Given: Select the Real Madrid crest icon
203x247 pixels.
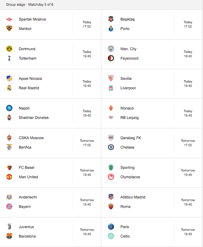Looking at the screenshot, I should 9,88.
